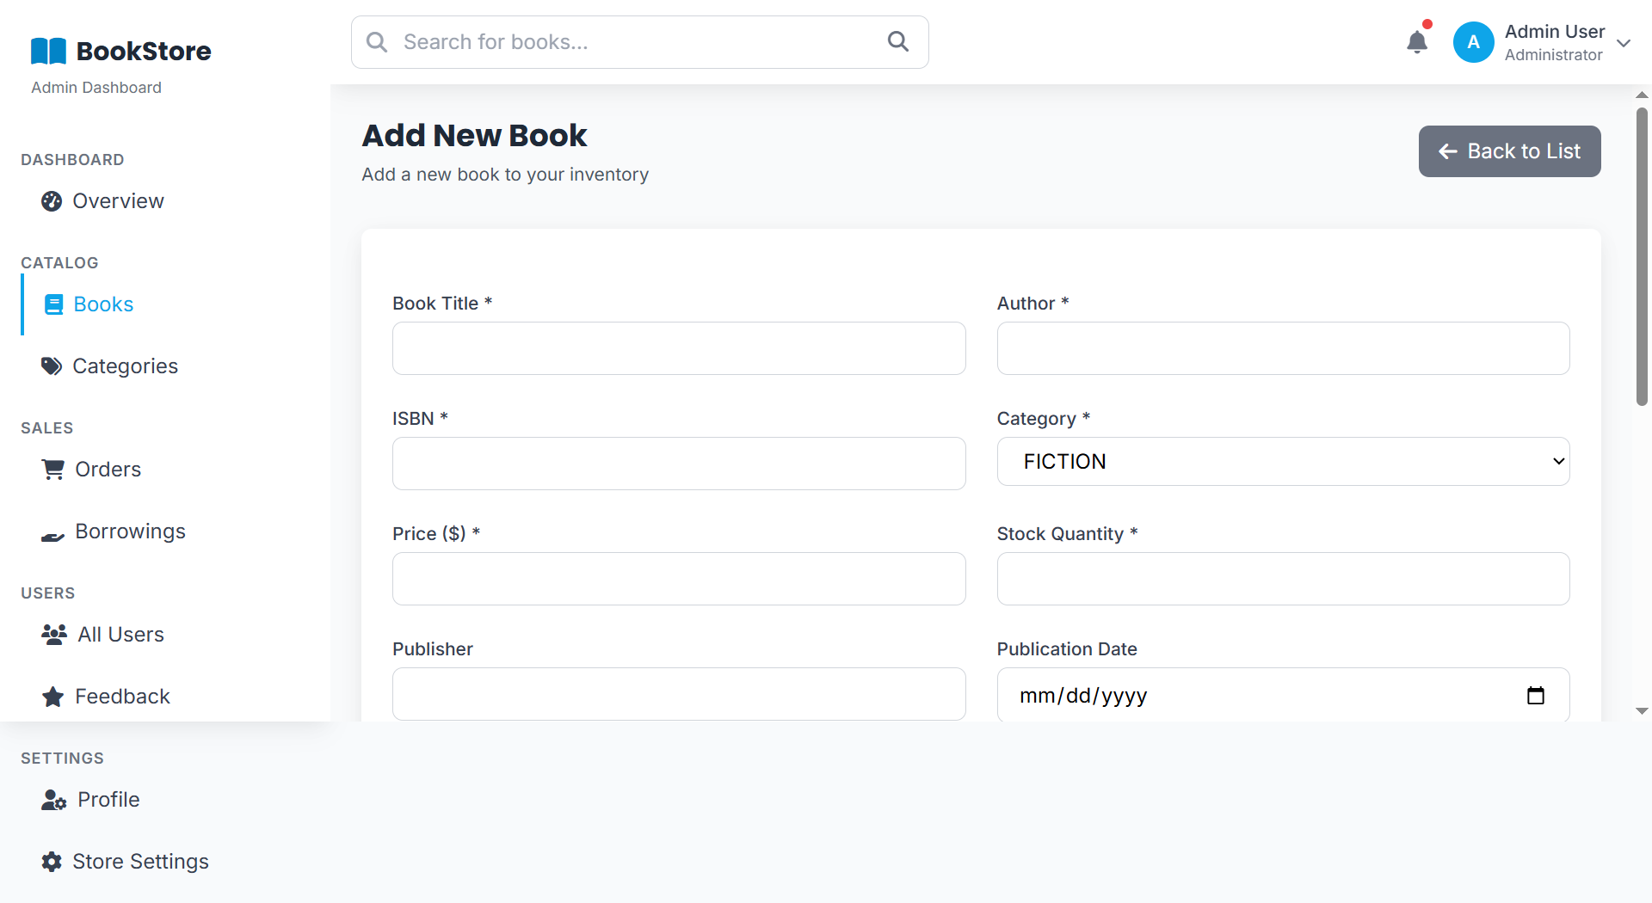Viewport: 1652px width, 903px height.
Task: Select Profile in the Settings section
Action: 108,800
